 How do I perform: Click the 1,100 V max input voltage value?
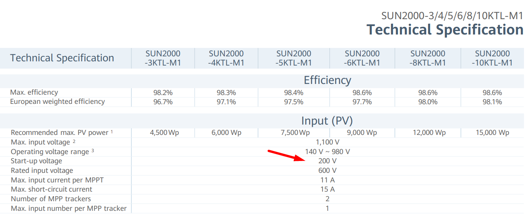[x=327, y=142]
